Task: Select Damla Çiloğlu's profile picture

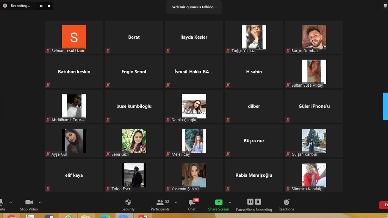Action: [x=194, y=106]
